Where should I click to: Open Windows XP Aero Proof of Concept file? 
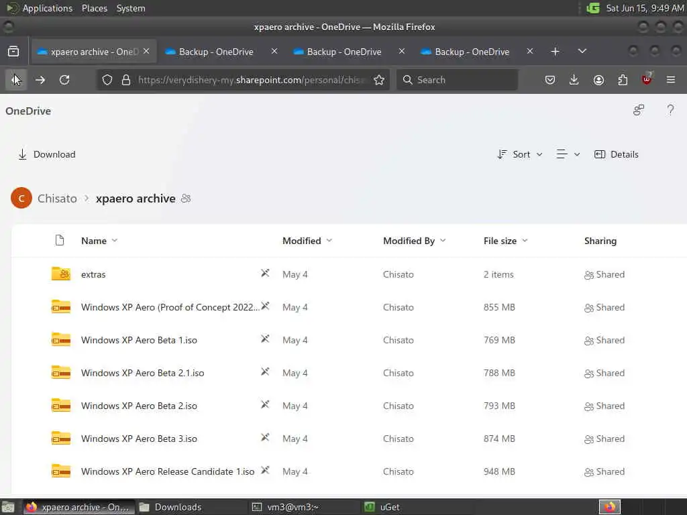pos(170,307)
